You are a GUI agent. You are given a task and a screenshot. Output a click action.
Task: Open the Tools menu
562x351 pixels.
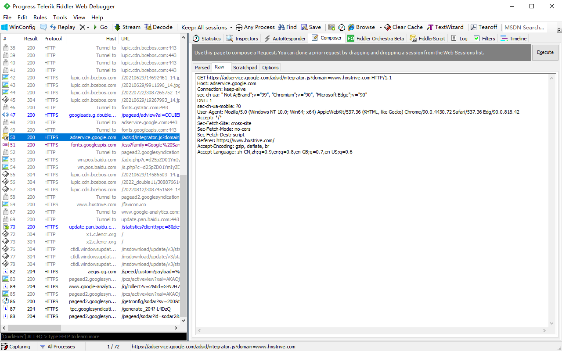click(60, 18)
